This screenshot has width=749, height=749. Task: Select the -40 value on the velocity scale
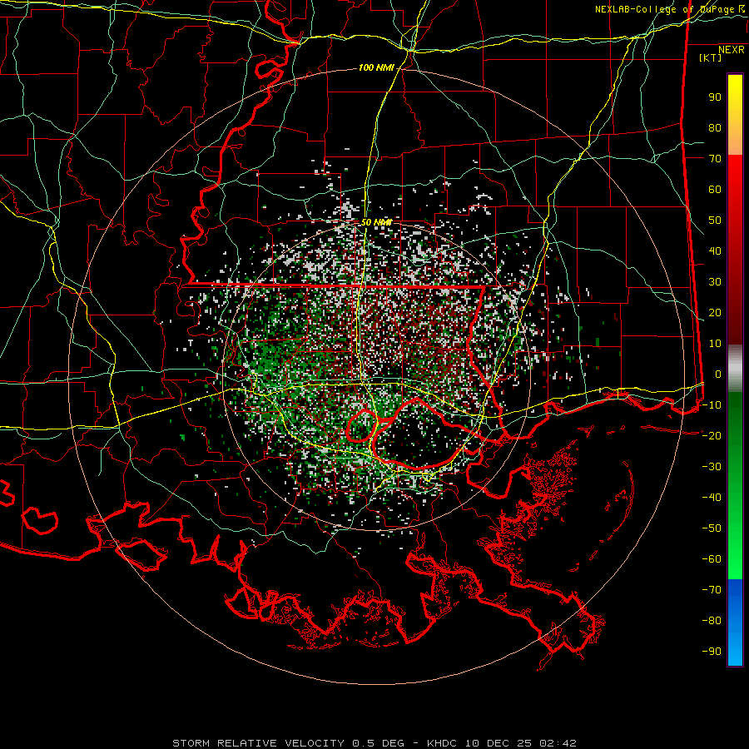click(712, 498)
